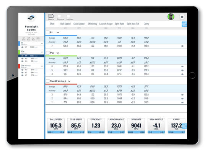The image size is (205, 151).
Task: Collapse the Pw table group
Action: point(58,53)
